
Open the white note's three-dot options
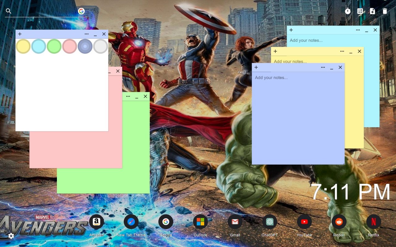coord(87,34)
